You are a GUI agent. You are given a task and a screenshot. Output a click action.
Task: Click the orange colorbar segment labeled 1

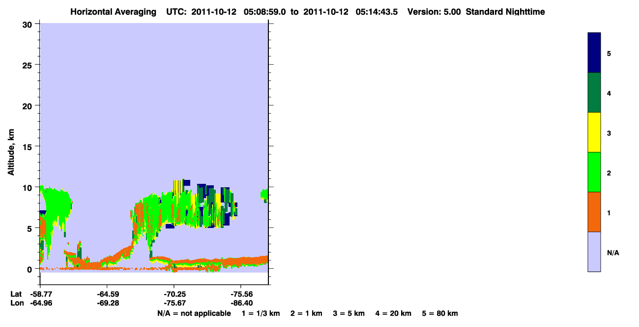pos(594,212)
